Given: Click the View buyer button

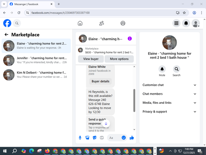Looking at the screenshot, I should 91,59.
